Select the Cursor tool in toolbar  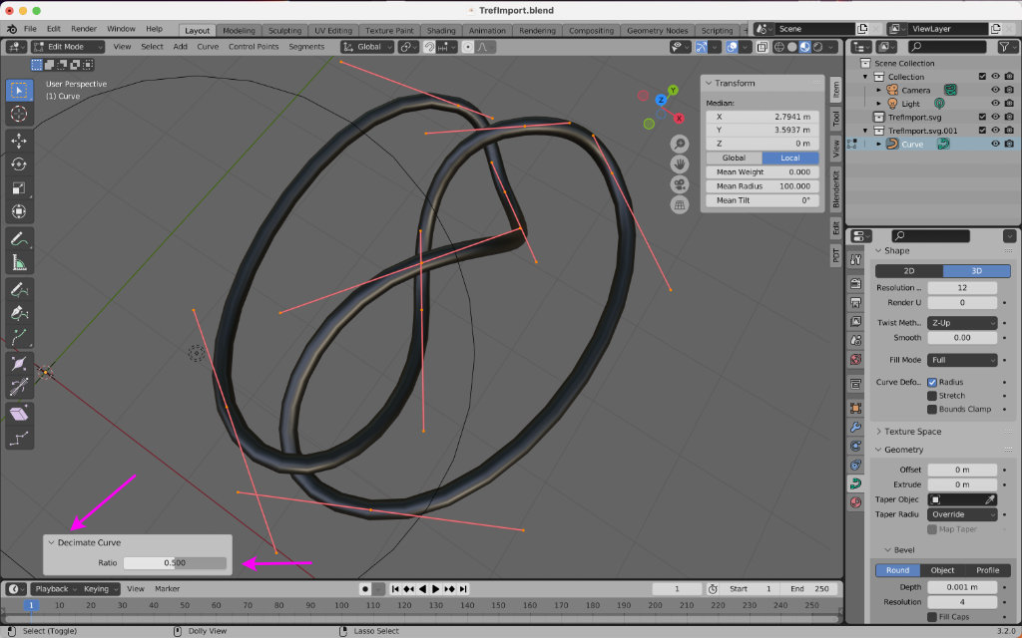pyautogui.click(x=19, y=114)
